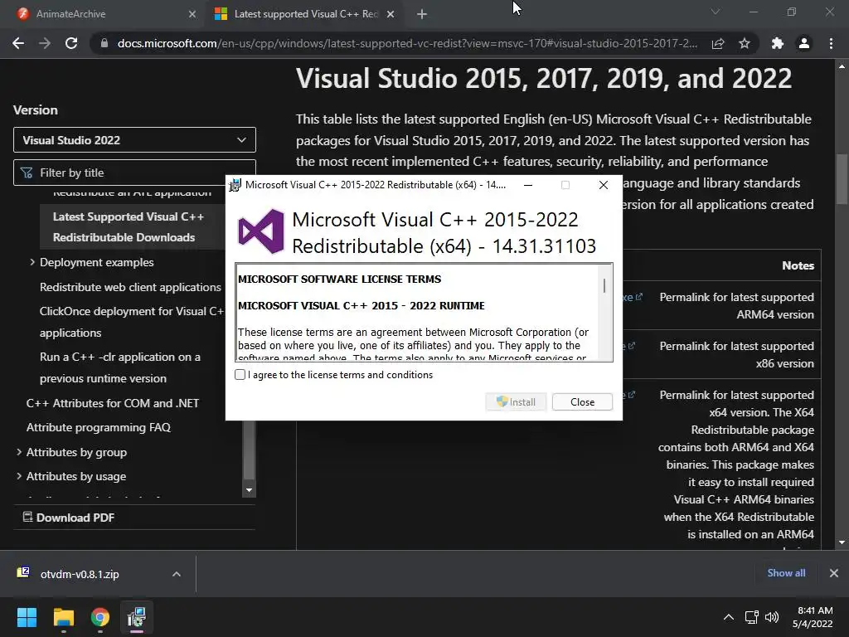Click Show all downloads link
849x637 pixels.
click(786, 572)
